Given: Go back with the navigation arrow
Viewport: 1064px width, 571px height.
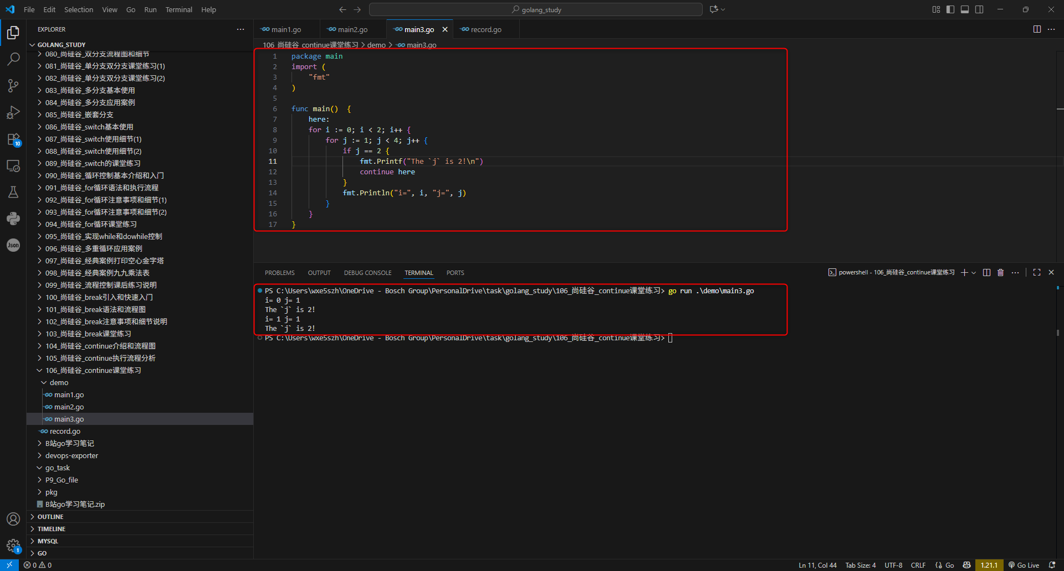Looking at the screenshot, I should click(342, 9).
